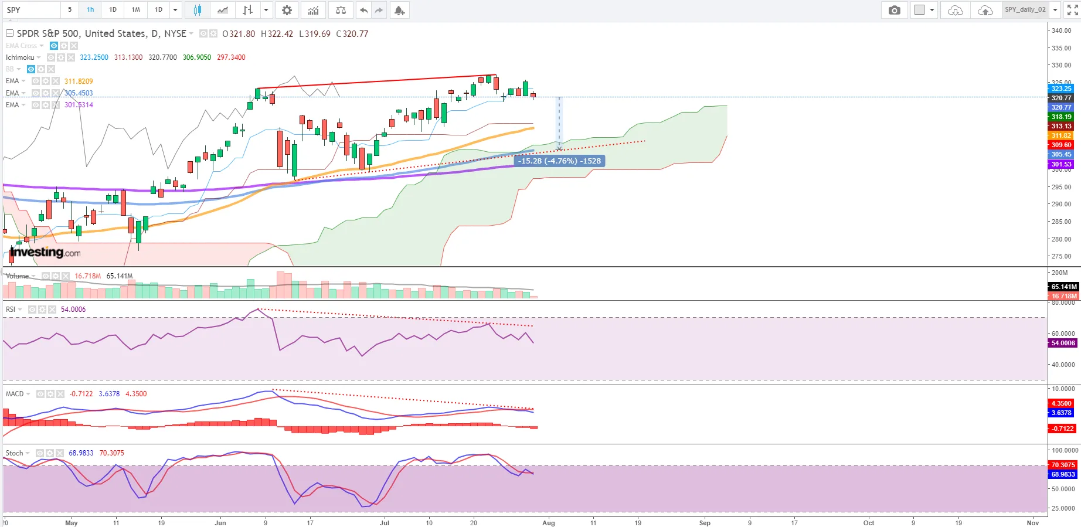Save chart layout with cloud upload icon
Viewport: 1081px width, 527px height.
click(x=985, y=10)
